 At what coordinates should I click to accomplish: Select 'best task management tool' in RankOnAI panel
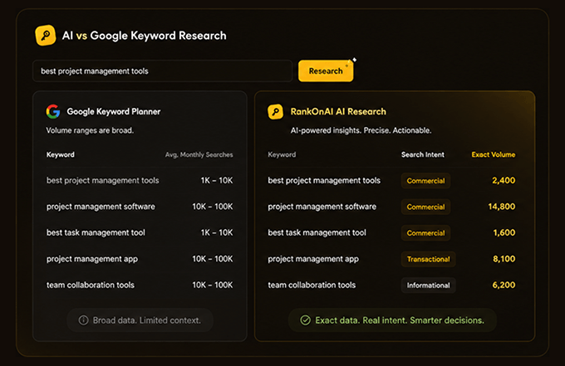point(317,233)
